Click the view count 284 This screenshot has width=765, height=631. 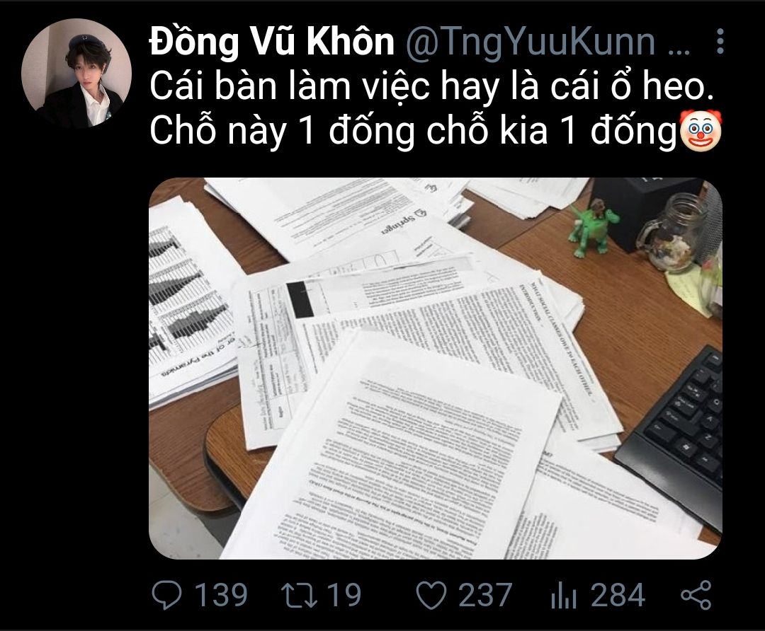point(618,595)
